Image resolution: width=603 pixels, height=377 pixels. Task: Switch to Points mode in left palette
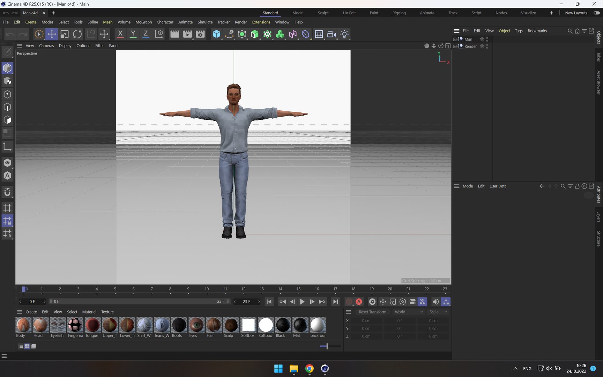pos(7,94)
